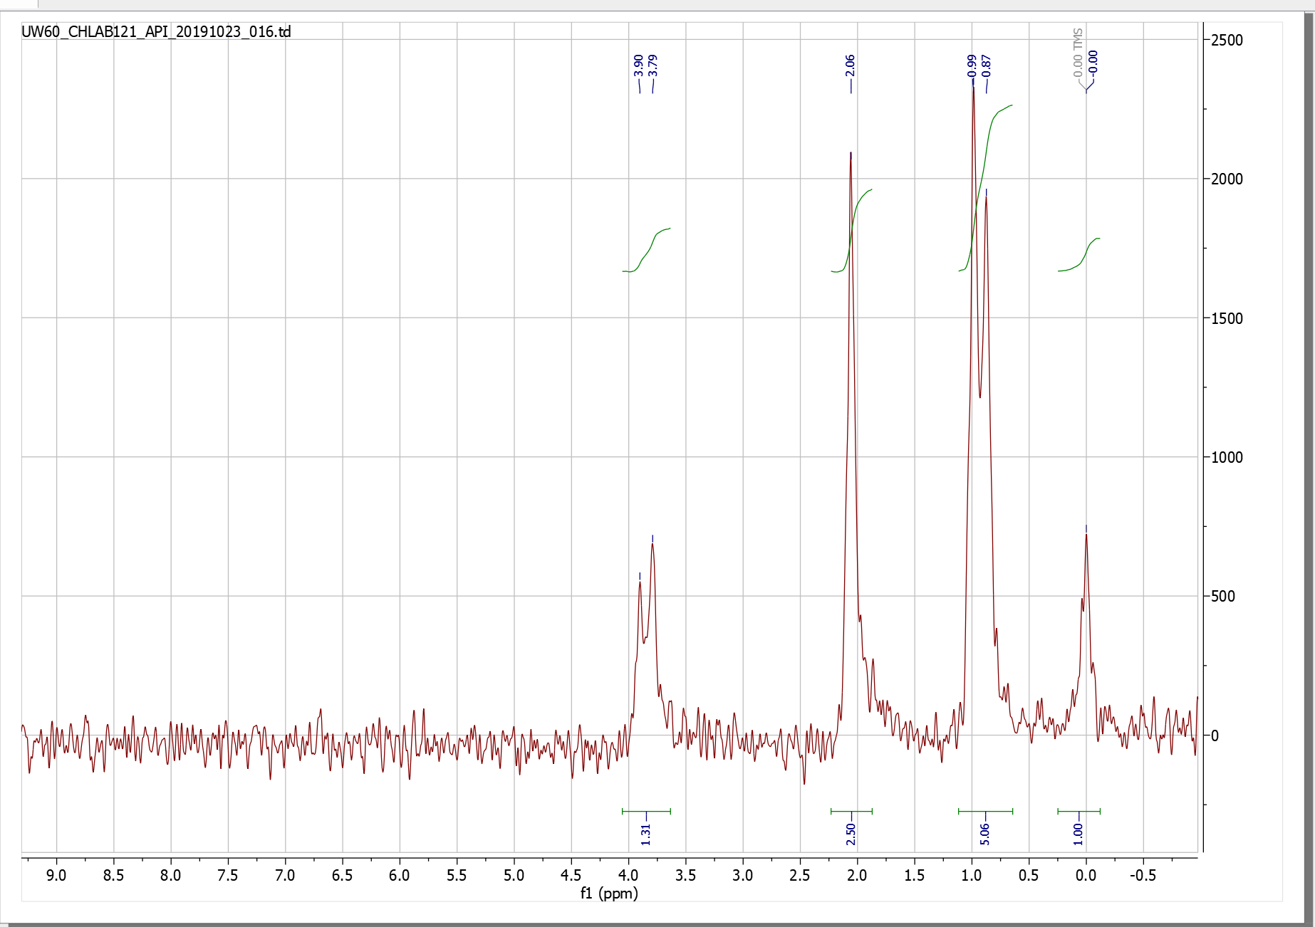Select the integral region bracket near 3.9 ppm
This screenshot has width=1315, height=927.
(645, 810)
